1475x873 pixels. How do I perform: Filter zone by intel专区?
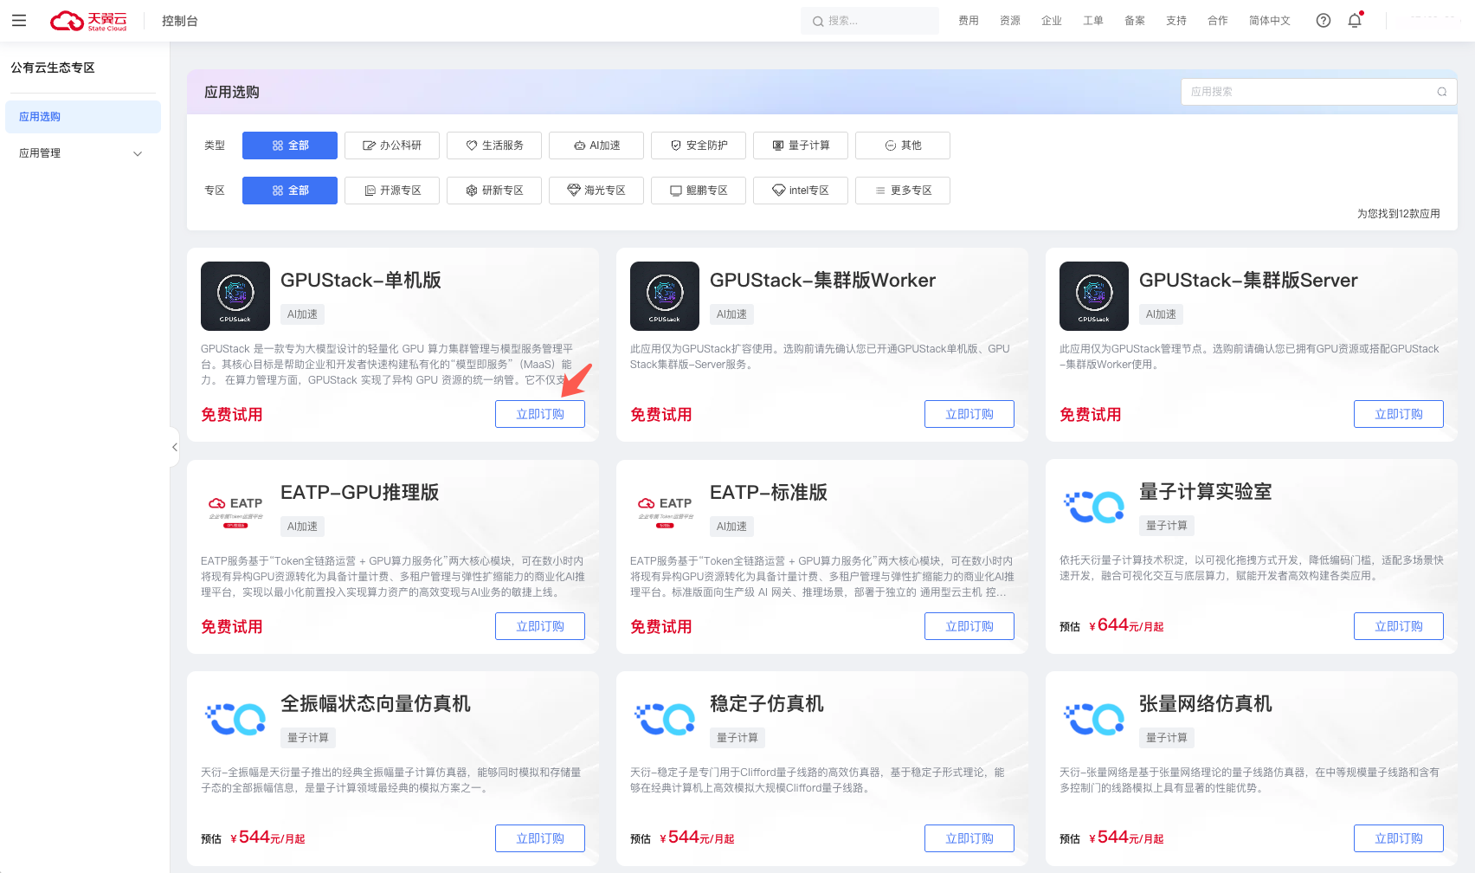[x=801, y=191]
